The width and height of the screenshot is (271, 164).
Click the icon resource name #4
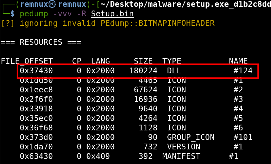(238, 109)
